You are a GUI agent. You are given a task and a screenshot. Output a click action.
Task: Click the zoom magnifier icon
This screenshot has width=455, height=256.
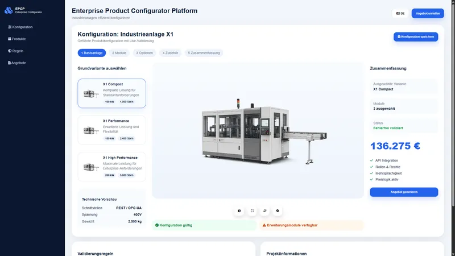(x=278, y=211)
